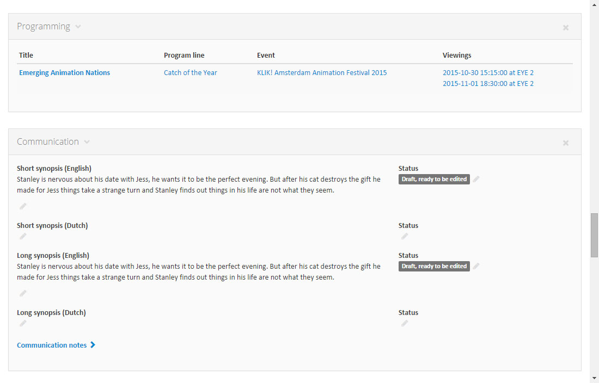This screenshot has height=383, width=599.
Task: Open the 2015-10-30 15:15:00 viewing
Action: click(488, 73)
